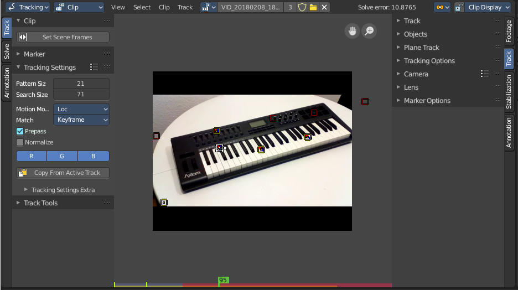Open the Match Keyframe dropdown
The height and width of the screenshot is (290, 518).
point(81,120)
